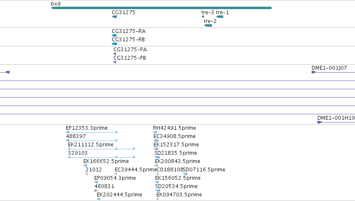Click the CG31275-PA protein arrow
Image resolution: width=355 pixels, height=201 pixels.
pyautogui.click(x=115, y=54)
